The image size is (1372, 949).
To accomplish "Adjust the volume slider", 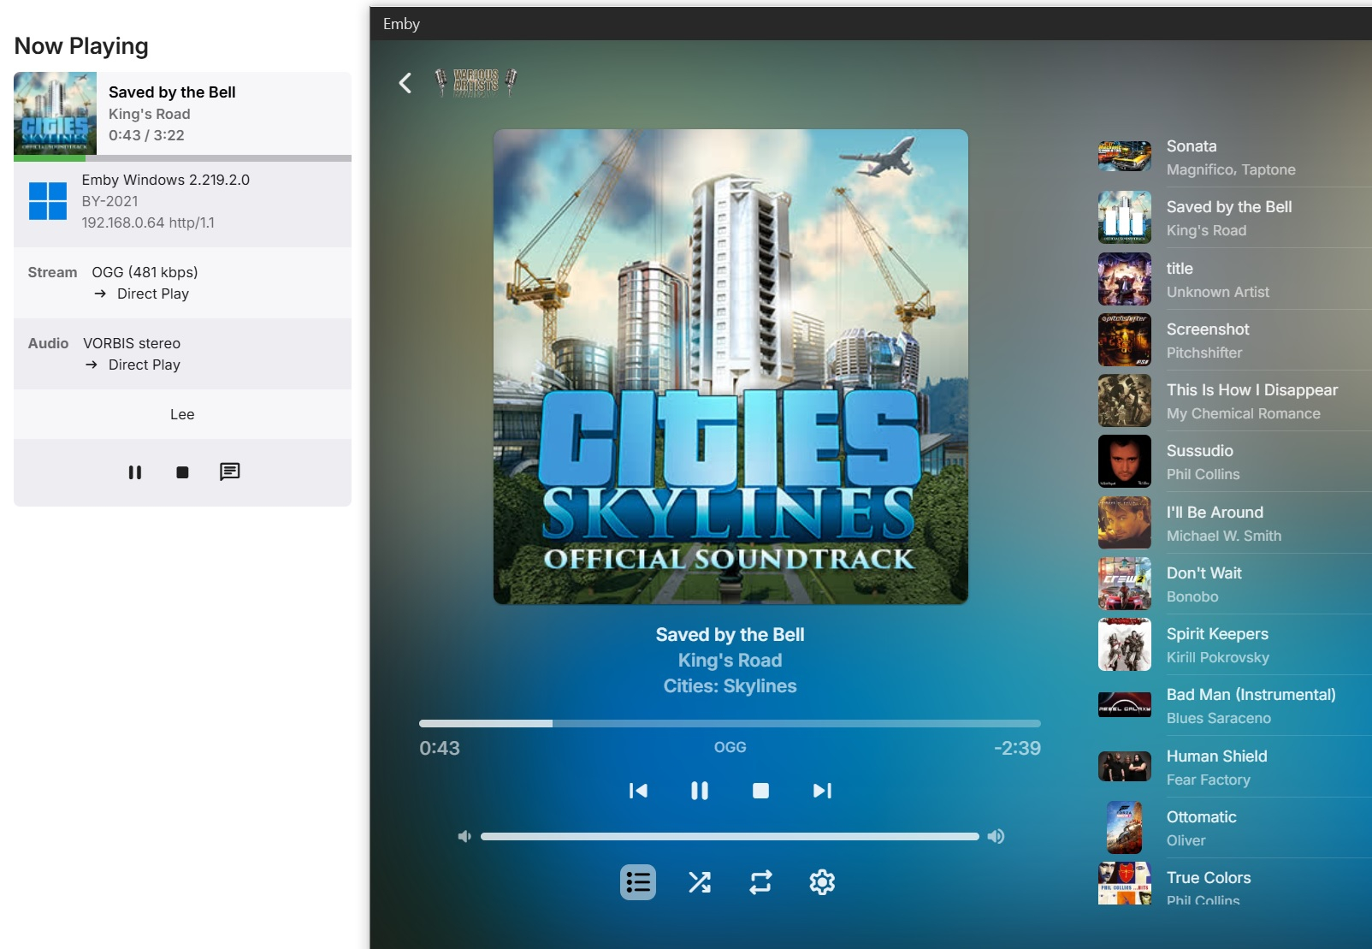I will tap(730, 836).
